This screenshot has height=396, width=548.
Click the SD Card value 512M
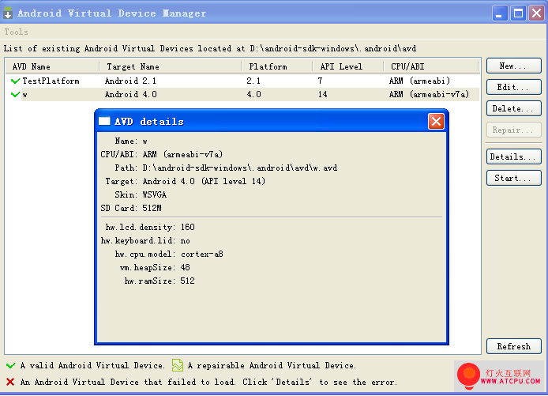(152, 208)
